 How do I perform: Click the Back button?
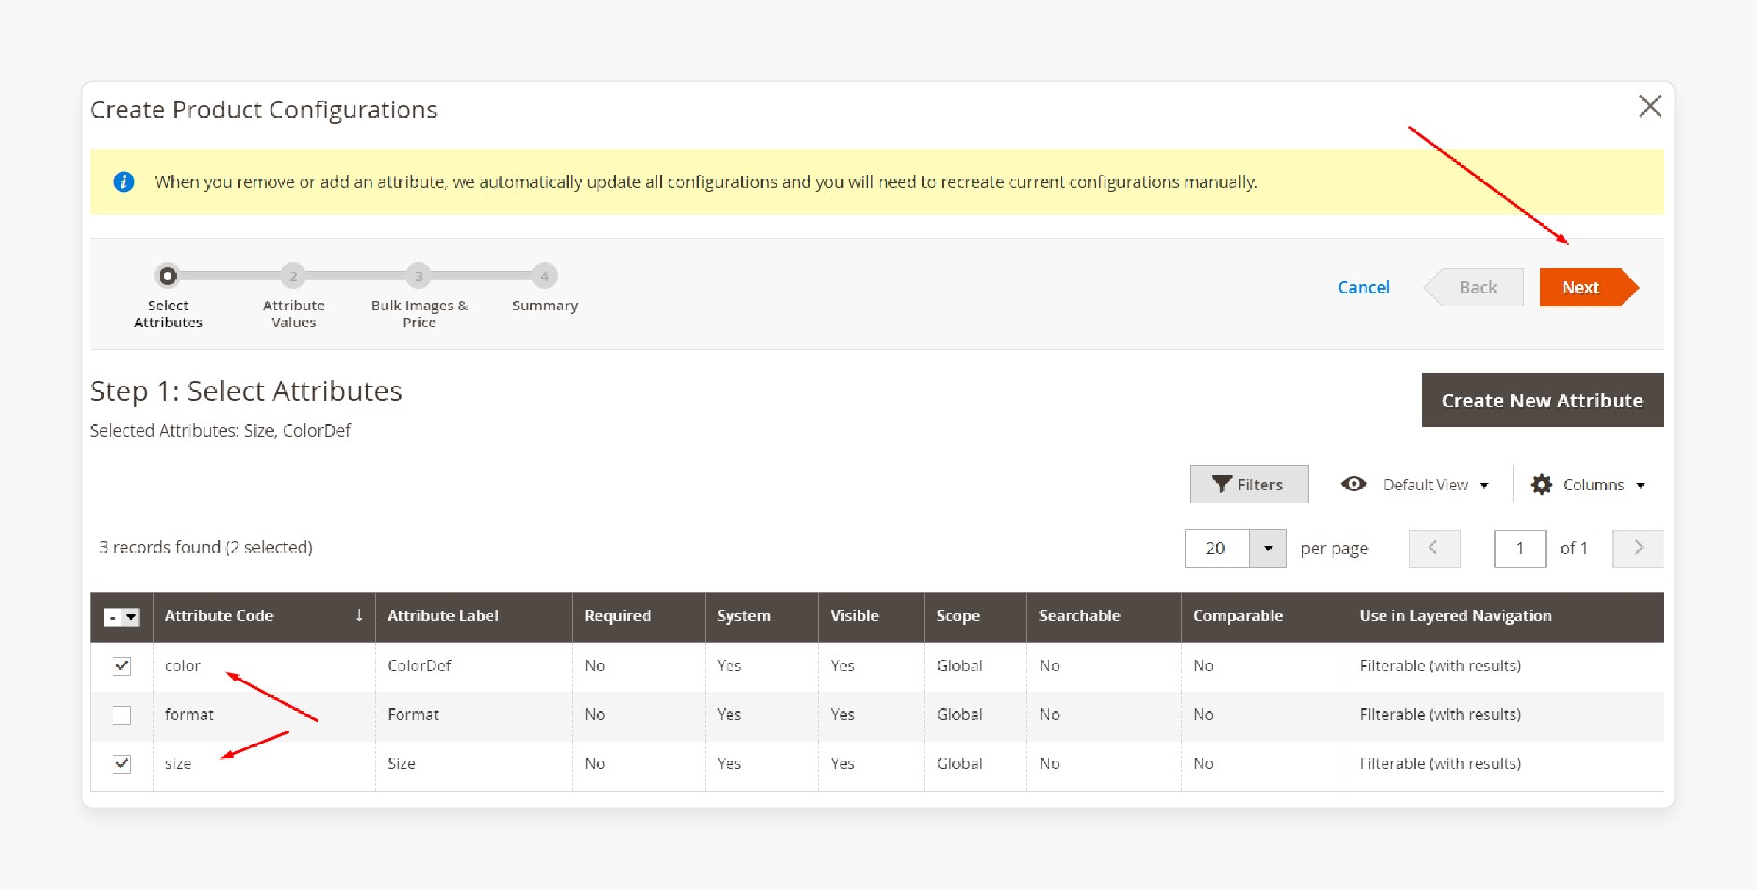click(x=1474, y=287)
